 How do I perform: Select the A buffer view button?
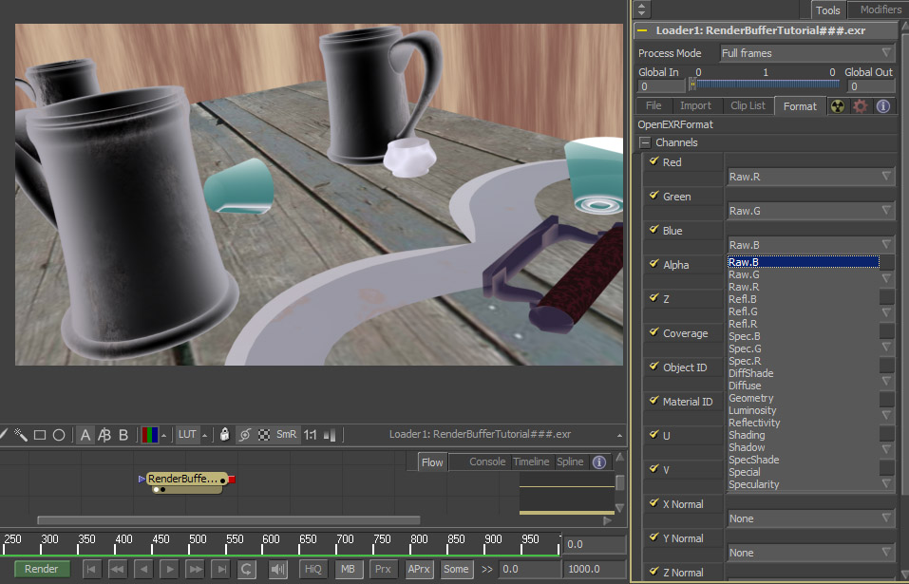pos(85,435)
